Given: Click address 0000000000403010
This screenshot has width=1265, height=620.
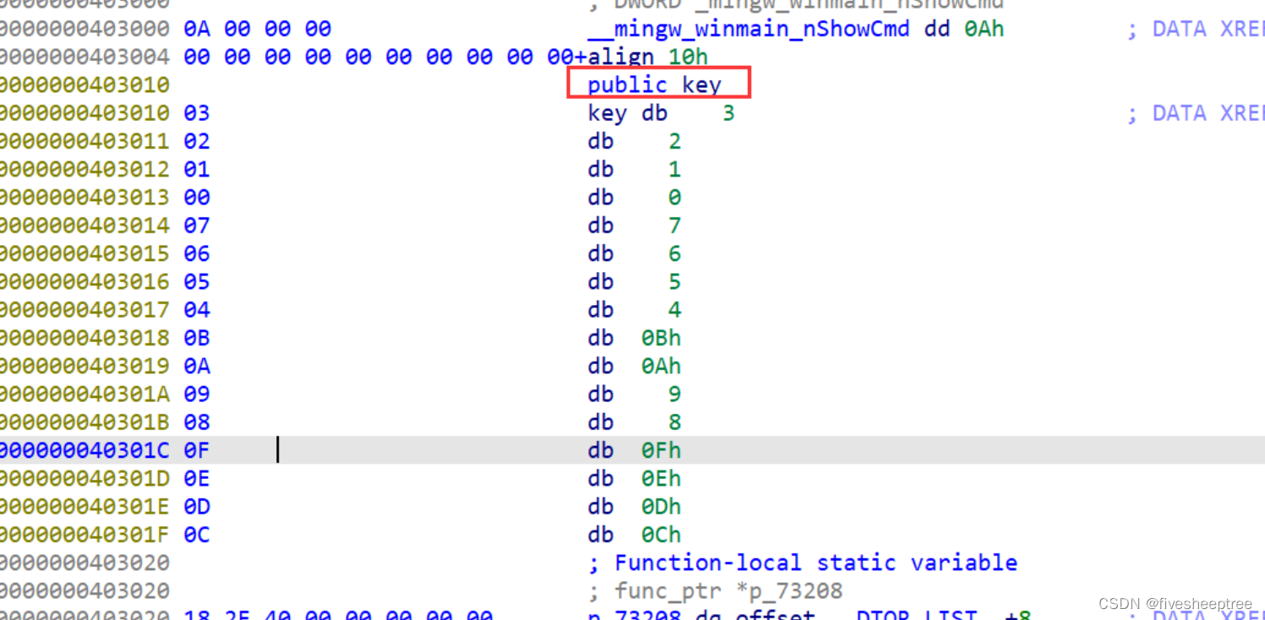Looking at the screenshot, I should [x=85, y=84].
